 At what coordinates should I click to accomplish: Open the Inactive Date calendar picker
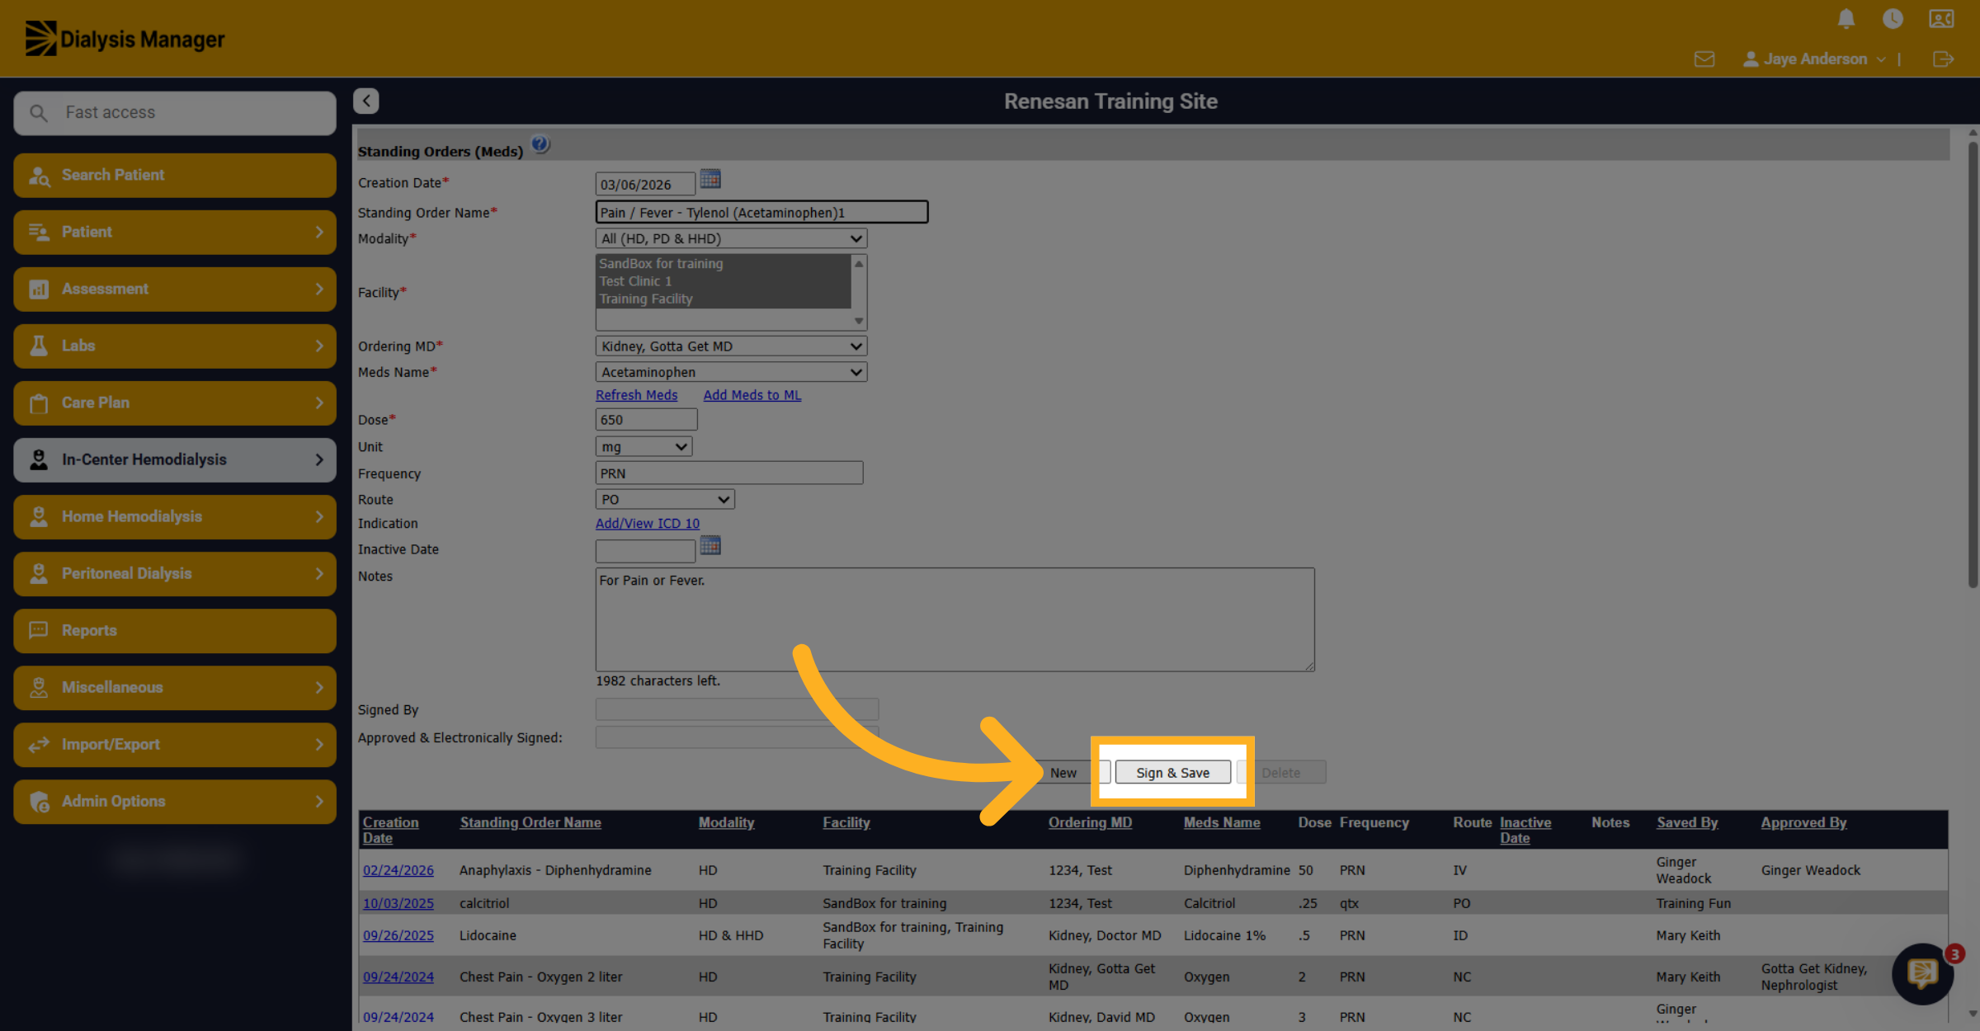[710, 545]
